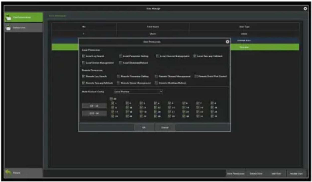Open the Local Preview dropdown

point(138,92)
